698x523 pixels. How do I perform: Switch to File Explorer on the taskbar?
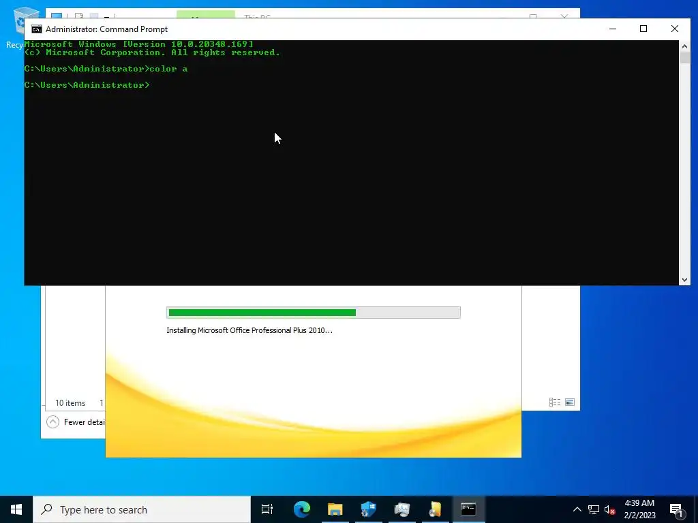[x=335, y=509]
